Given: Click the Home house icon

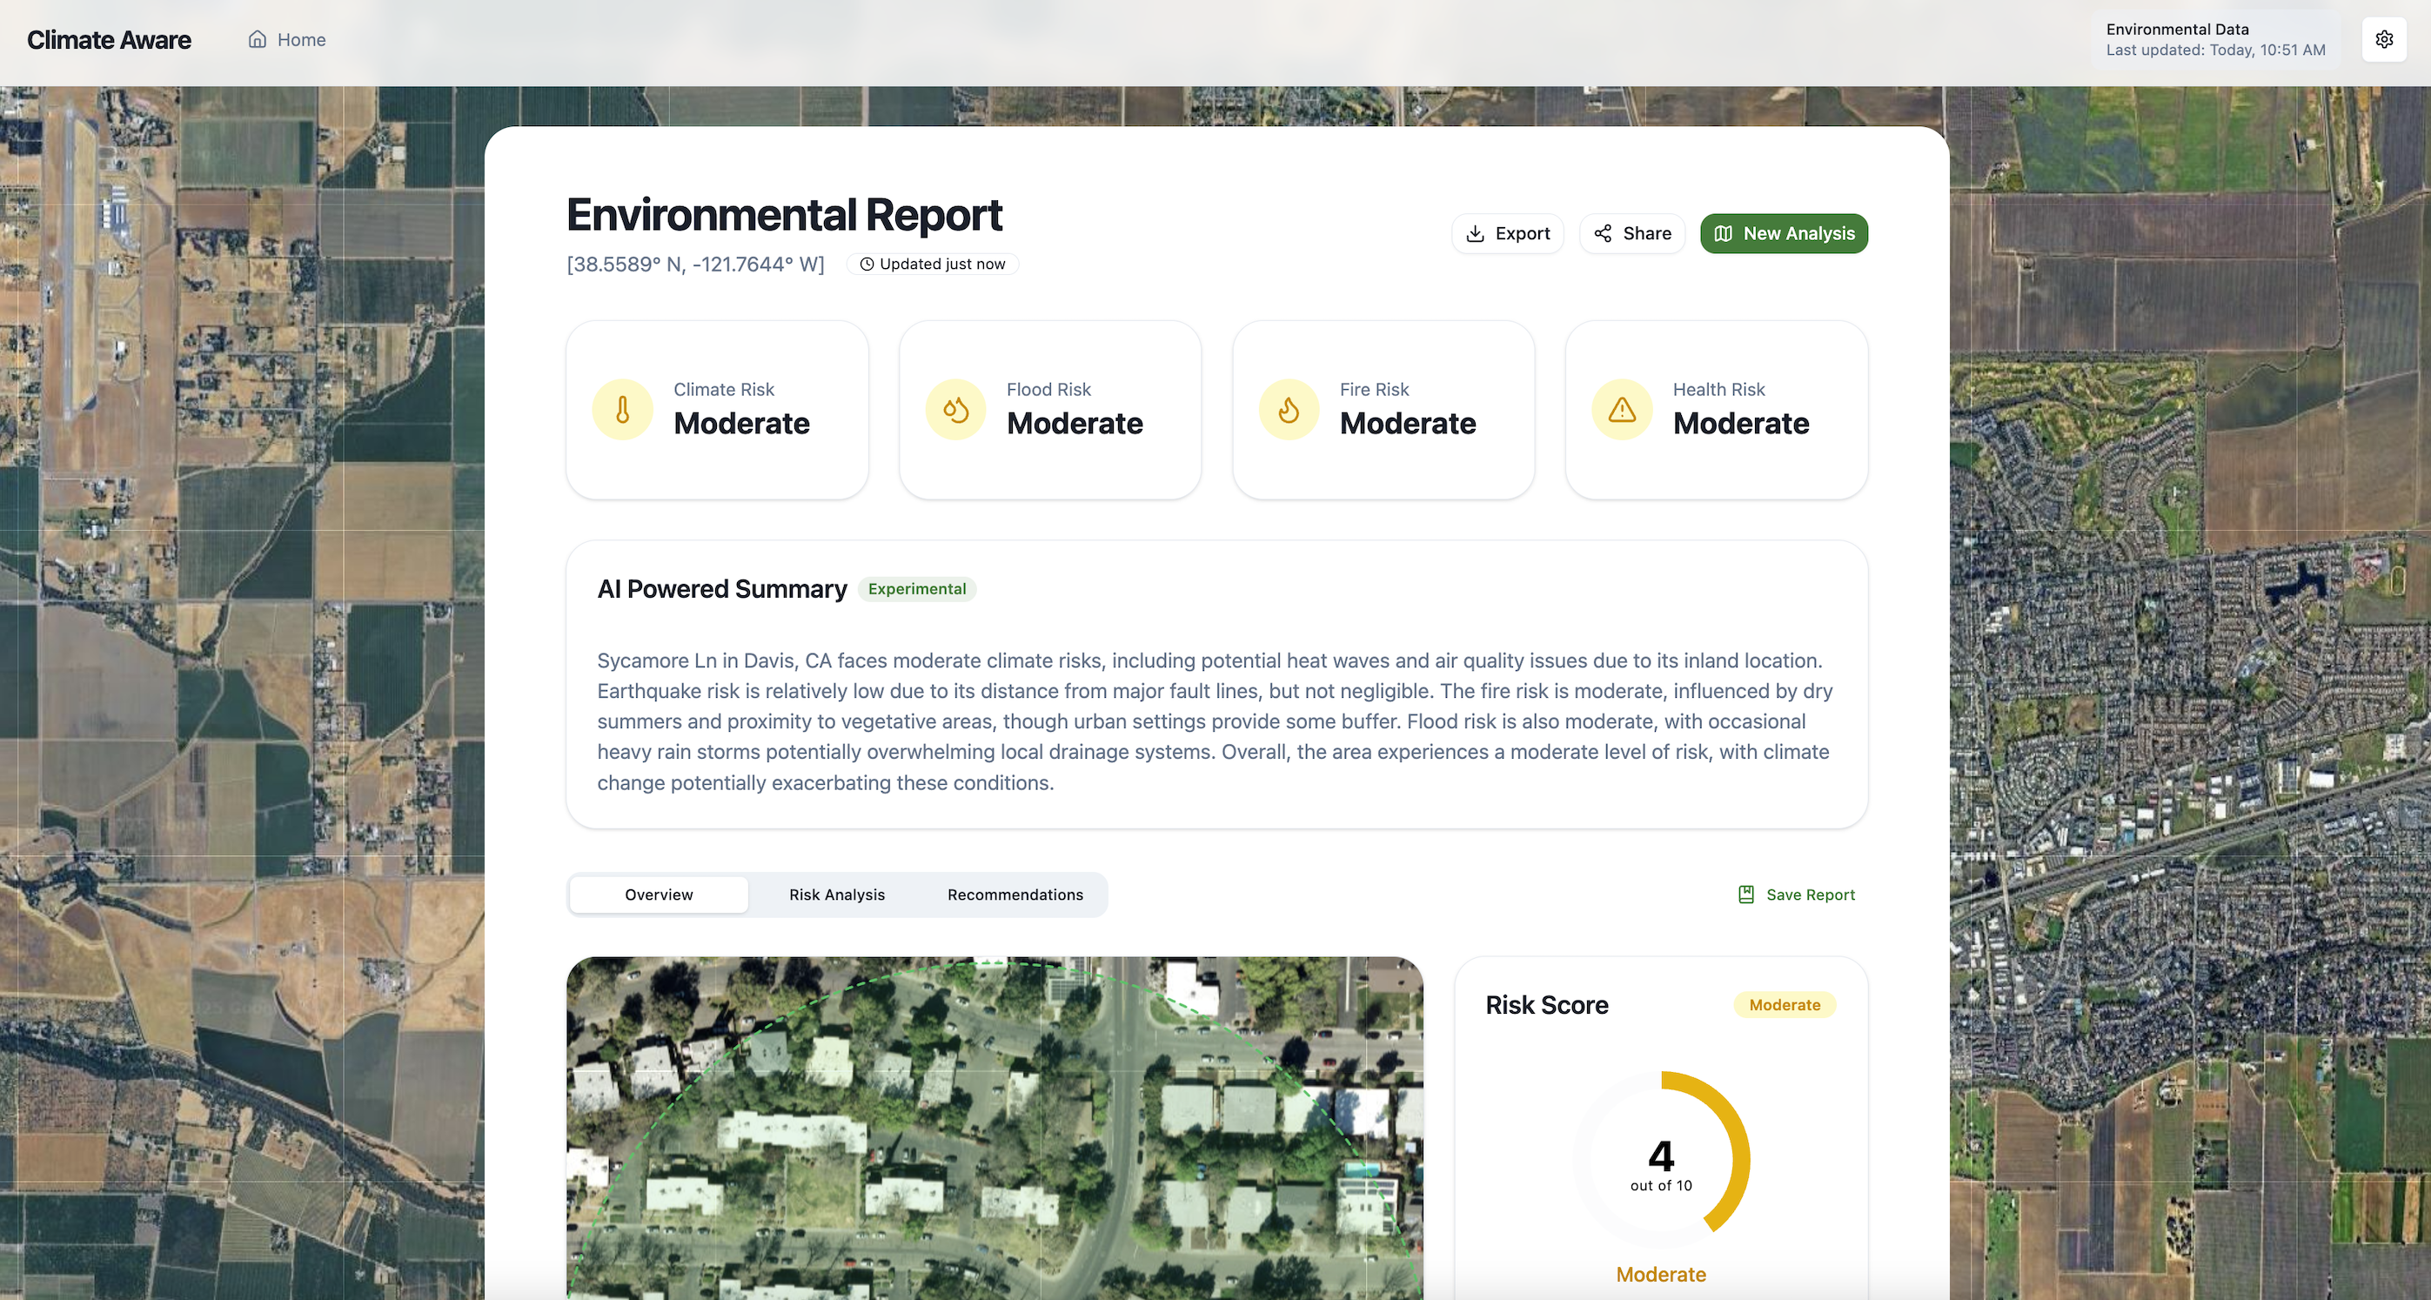Looking at the screenshot, I should [x=257, y=40].
